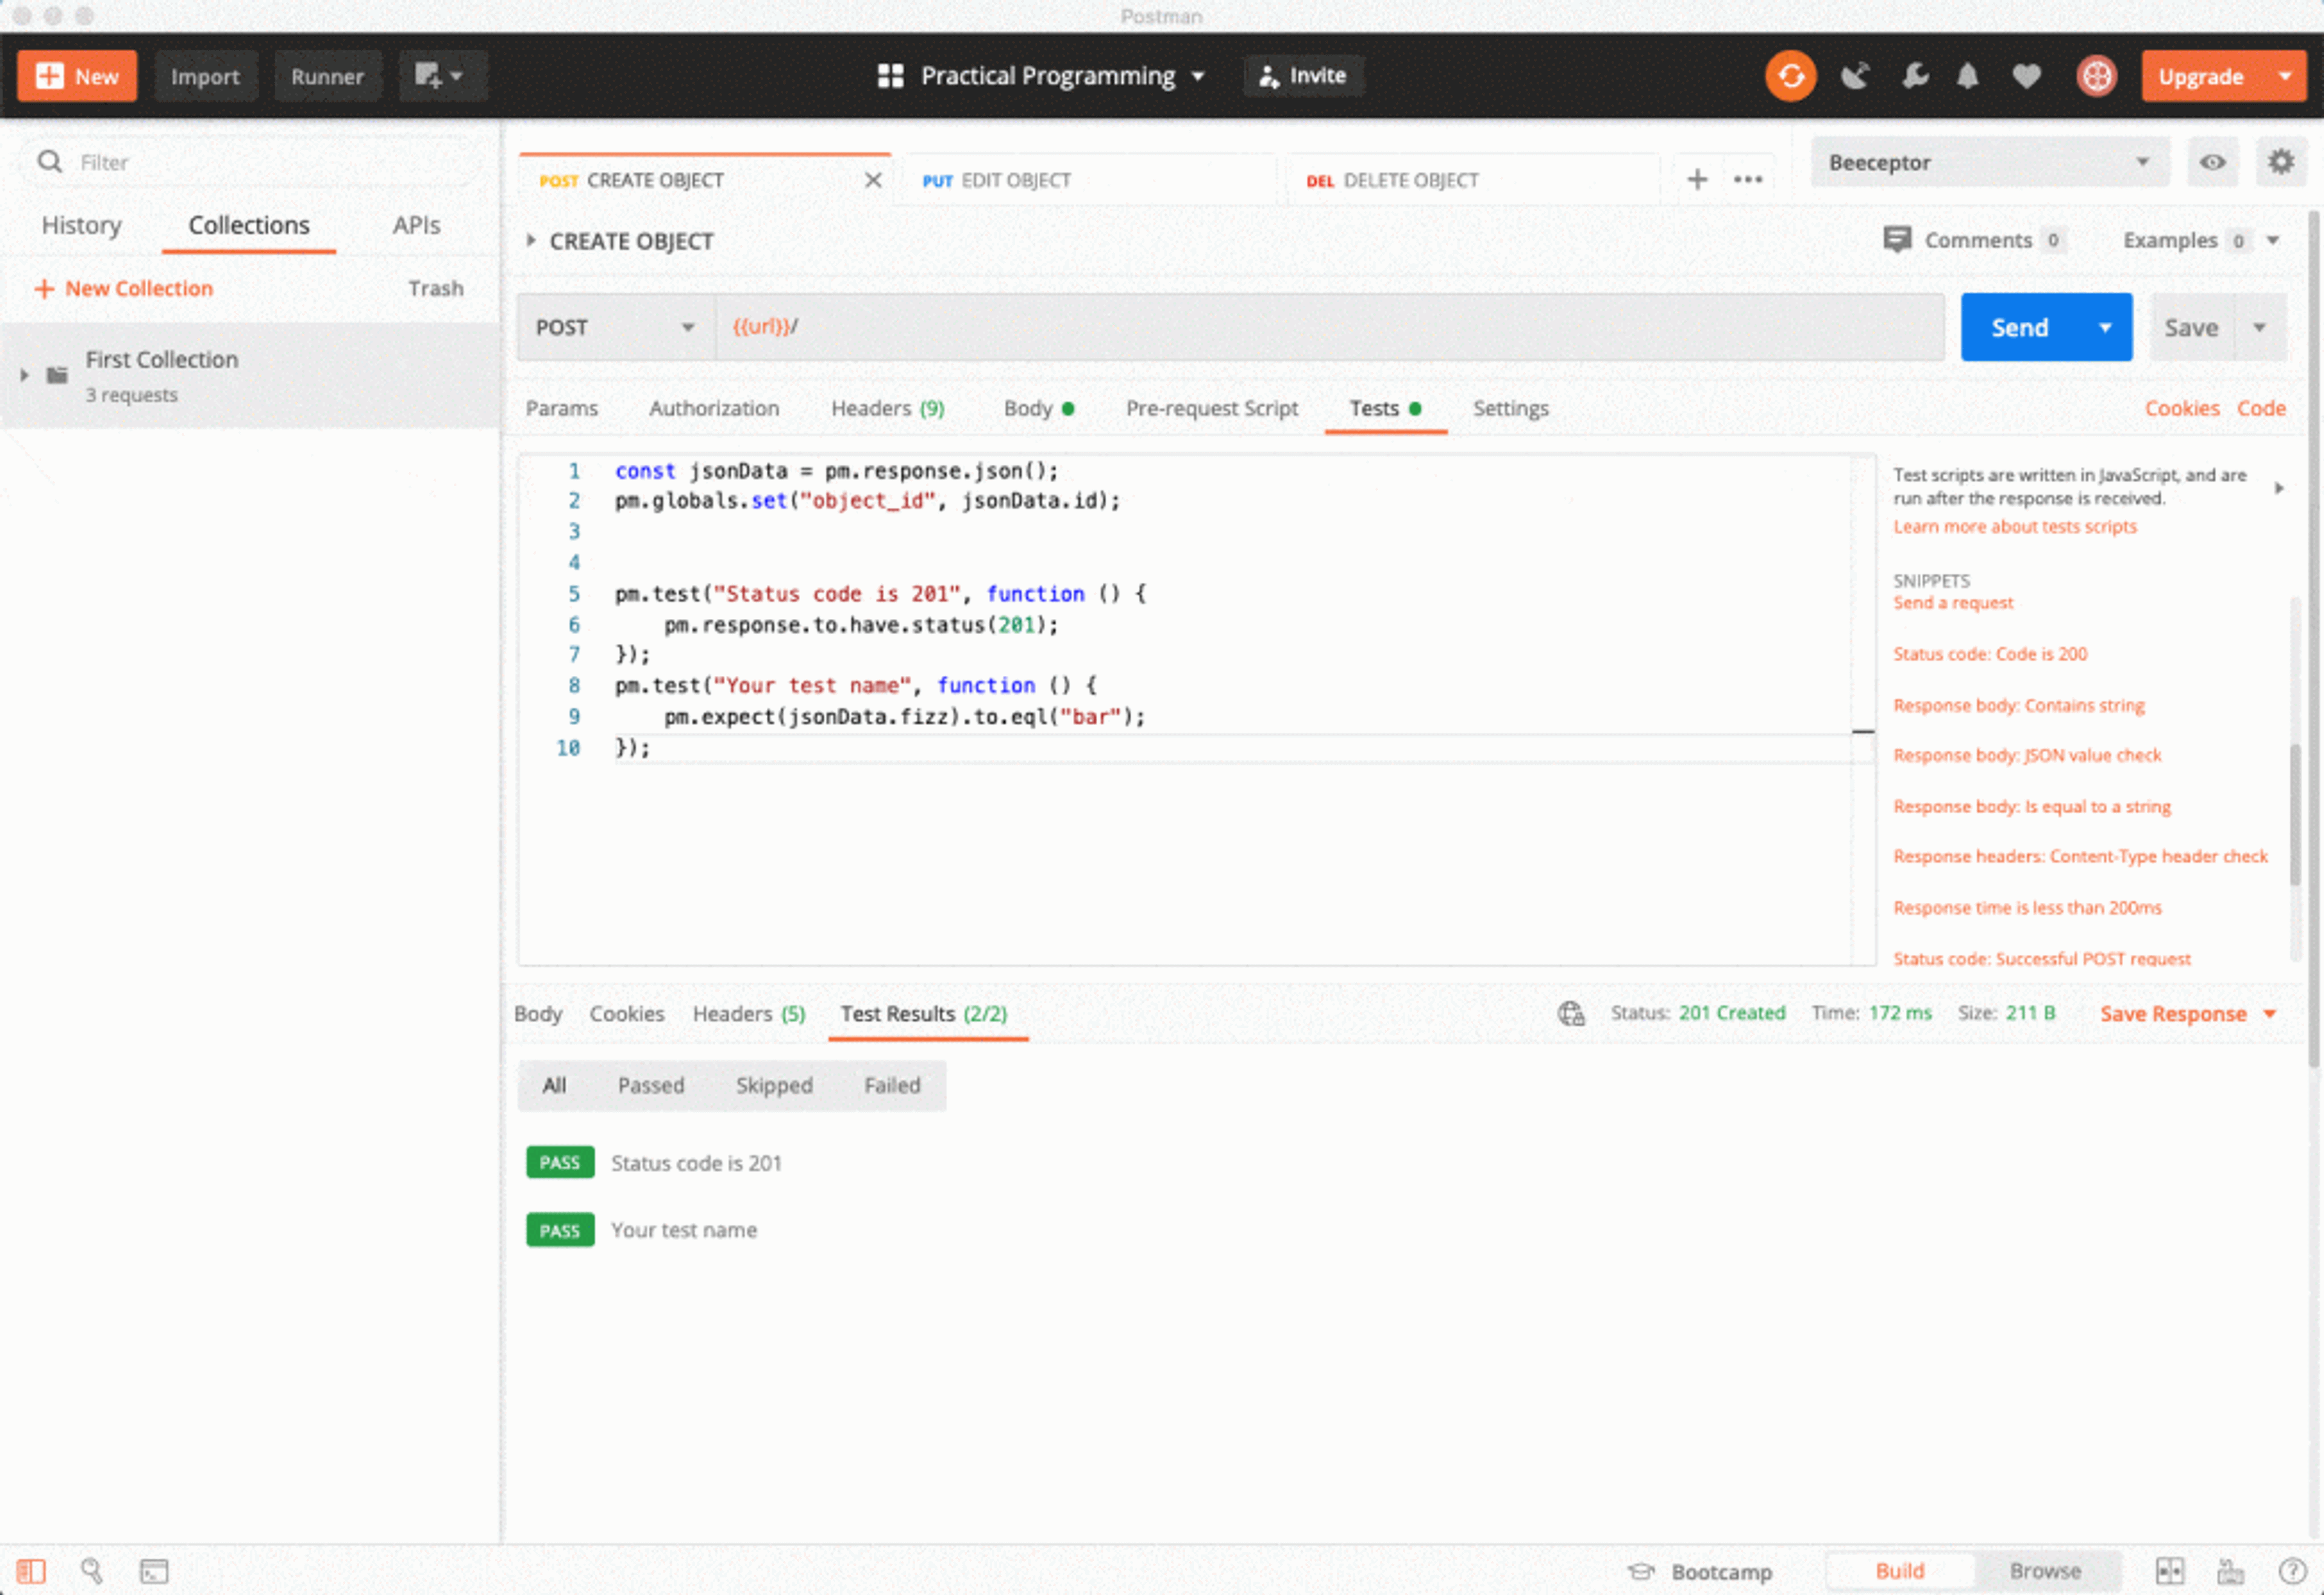Screen dimensions: 2324x1595
Task: Open manage environments gear icon
Action: tap(2280, 162)
